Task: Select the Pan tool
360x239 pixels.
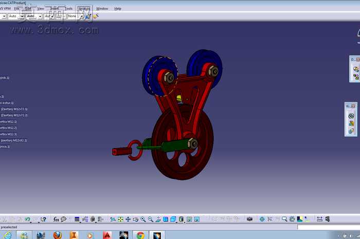Action: (x=128, y=219)
